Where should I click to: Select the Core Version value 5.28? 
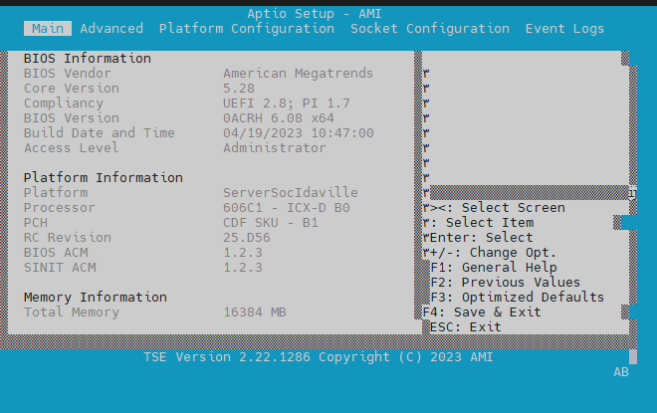tap(239, 89)
